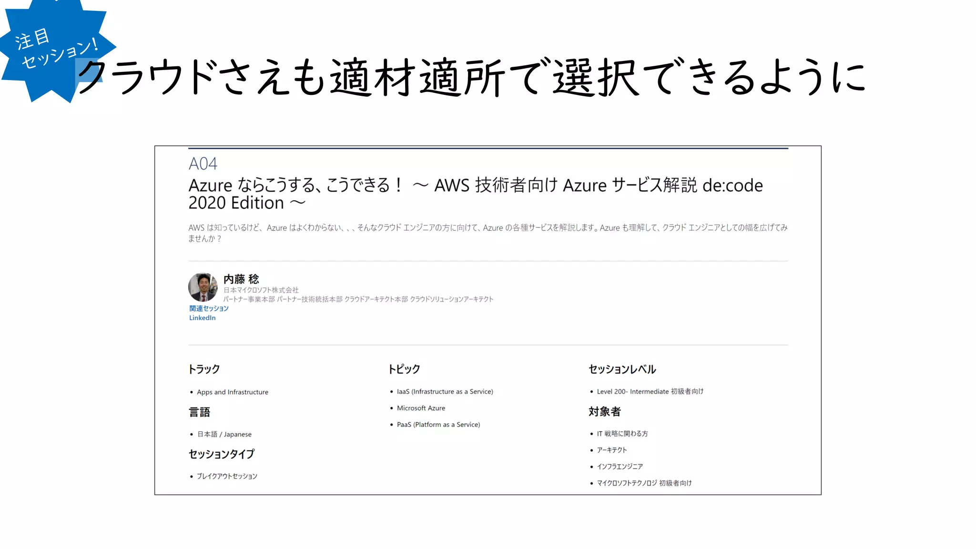Open the speaker's LinkedIn link
The width and height of the screenshot is (976, 549).
202,318
